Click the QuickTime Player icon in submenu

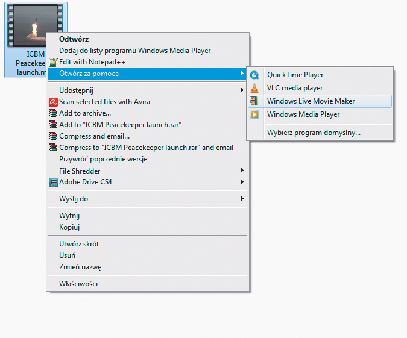(255, 75)
